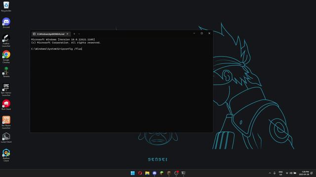Viewport: 316px width, 177px height.
Task: Open the ENG US language switcher
Action: point(280,173)
